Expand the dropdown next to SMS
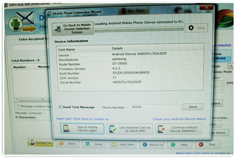Viewport: 237px width, 158px height. (222, 83)
